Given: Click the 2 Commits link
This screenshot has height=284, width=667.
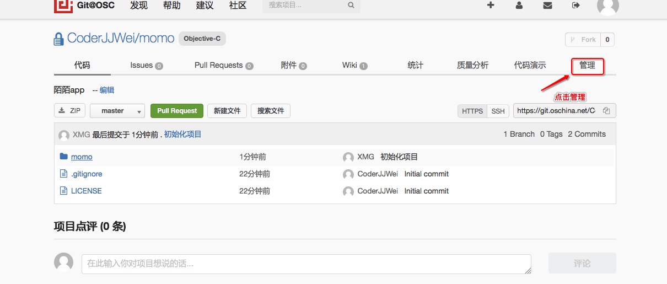Looking at the screenshot, I should (x=587, y=134).
